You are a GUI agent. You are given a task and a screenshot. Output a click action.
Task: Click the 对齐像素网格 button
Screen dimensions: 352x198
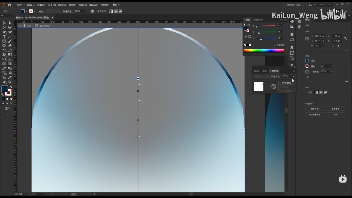314,115
